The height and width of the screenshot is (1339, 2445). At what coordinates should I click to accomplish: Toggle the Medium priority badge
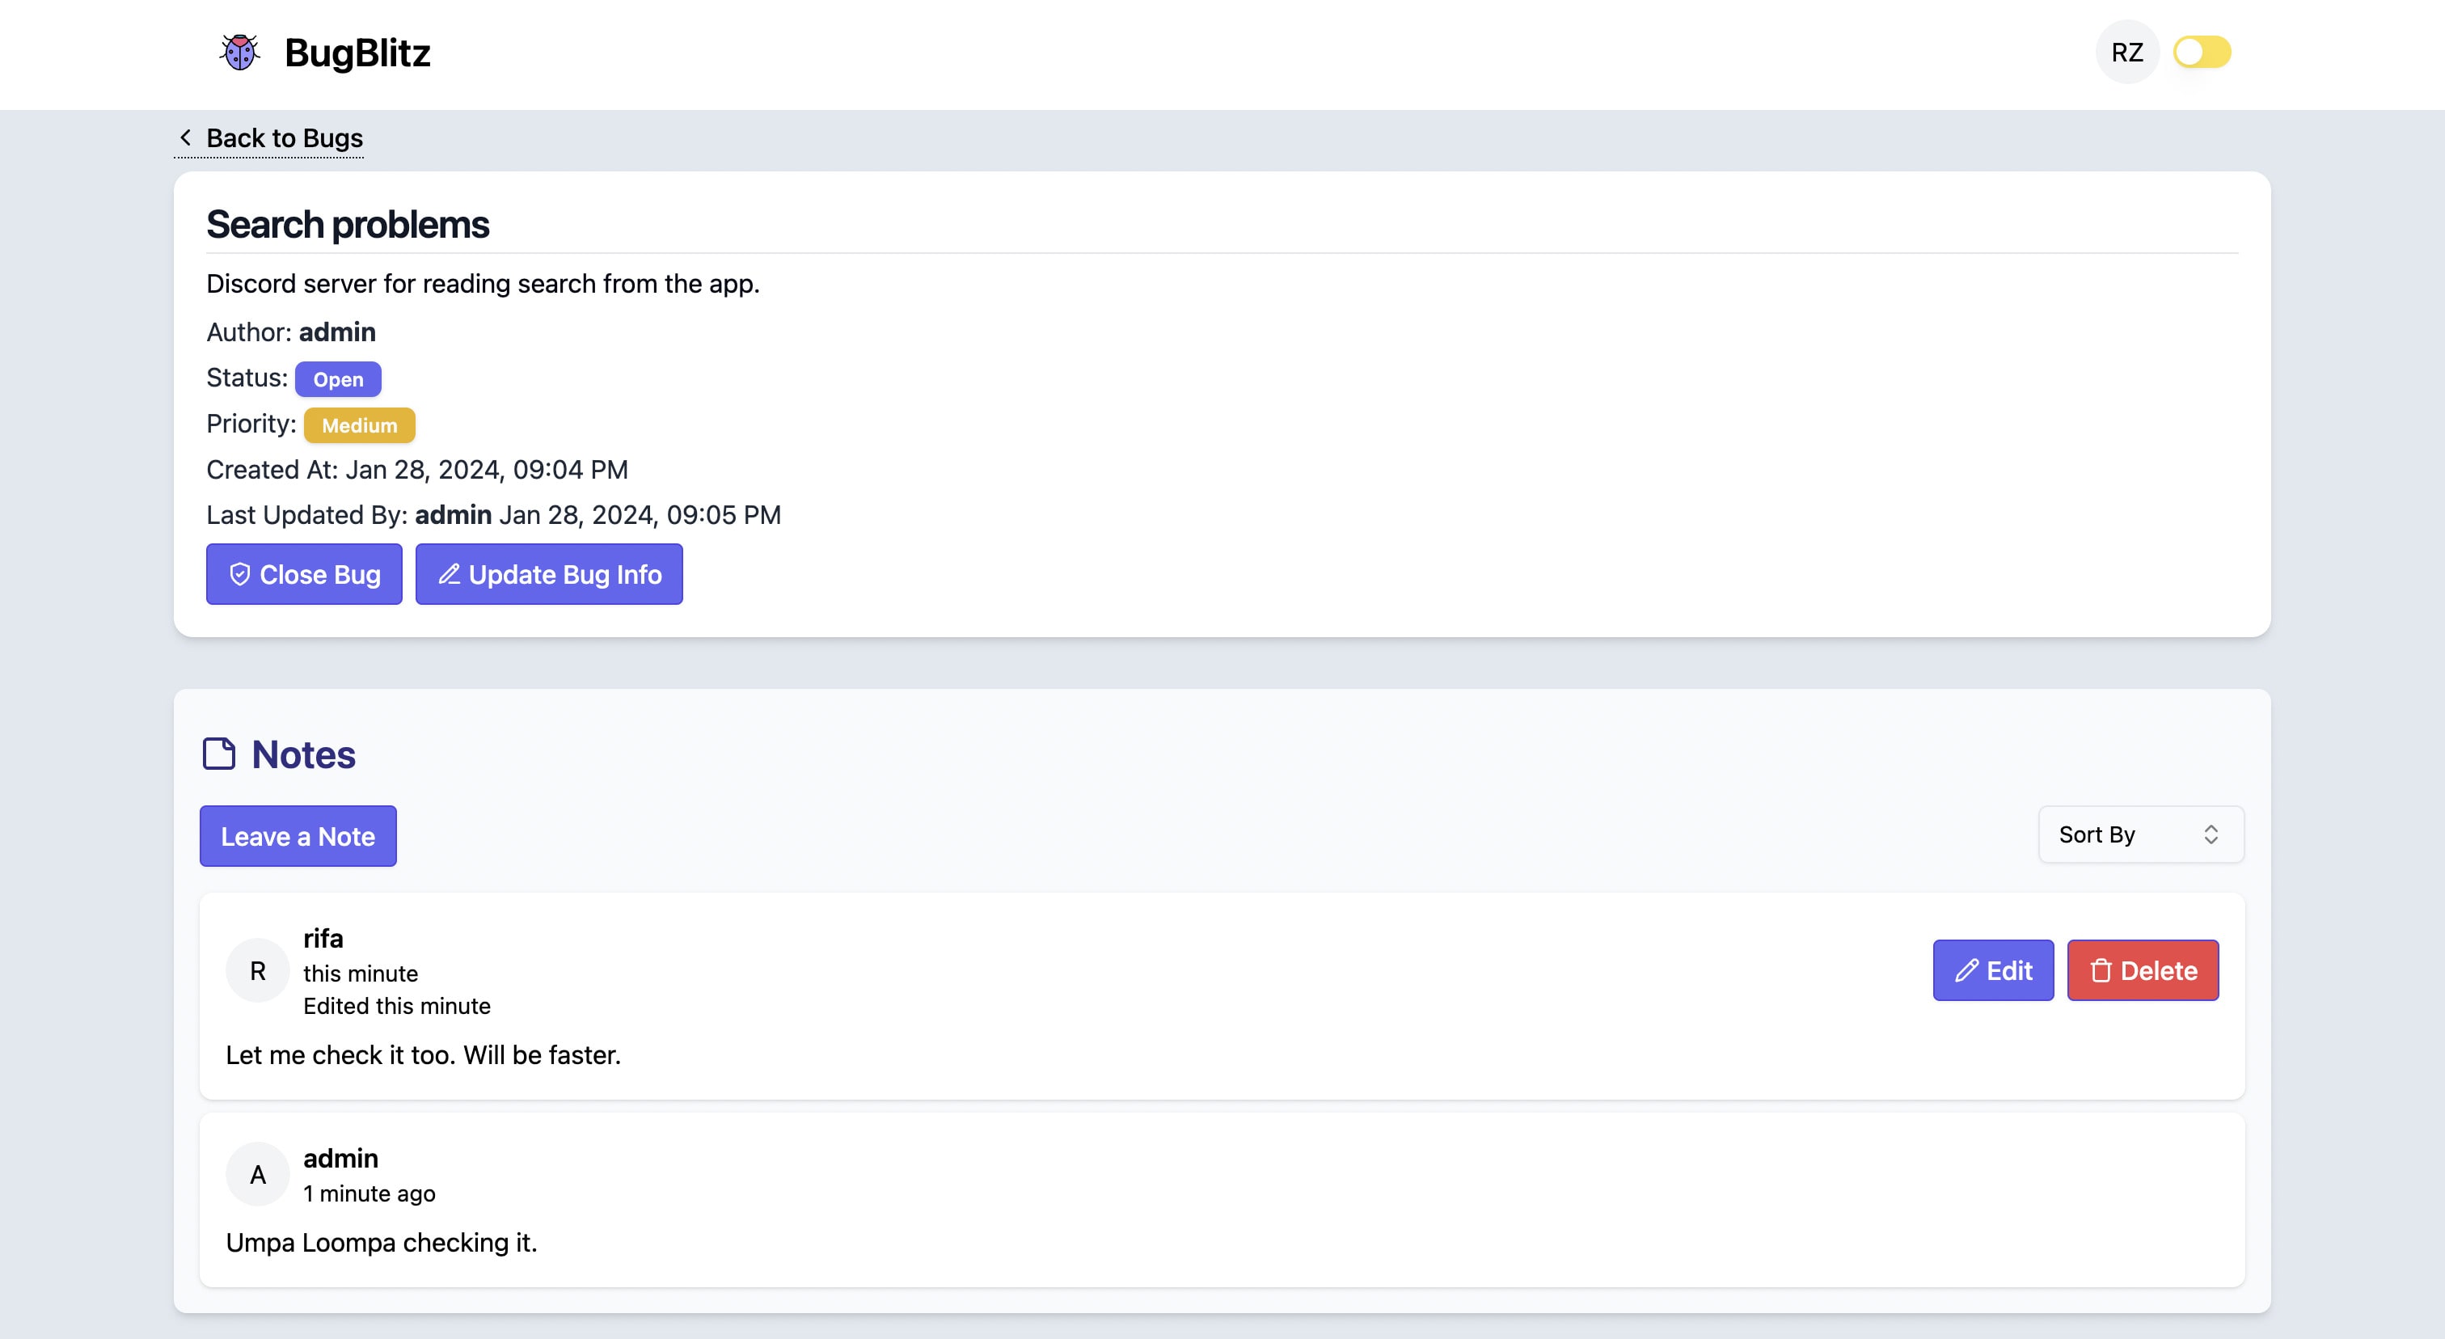click(x=360, y=425)
